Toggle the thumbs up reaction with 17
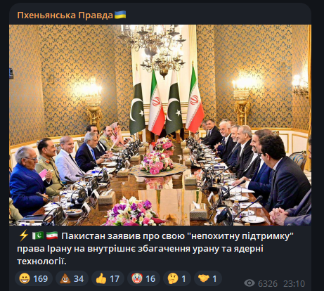Screen dimensions: 324x291 (x=108, y=278)
